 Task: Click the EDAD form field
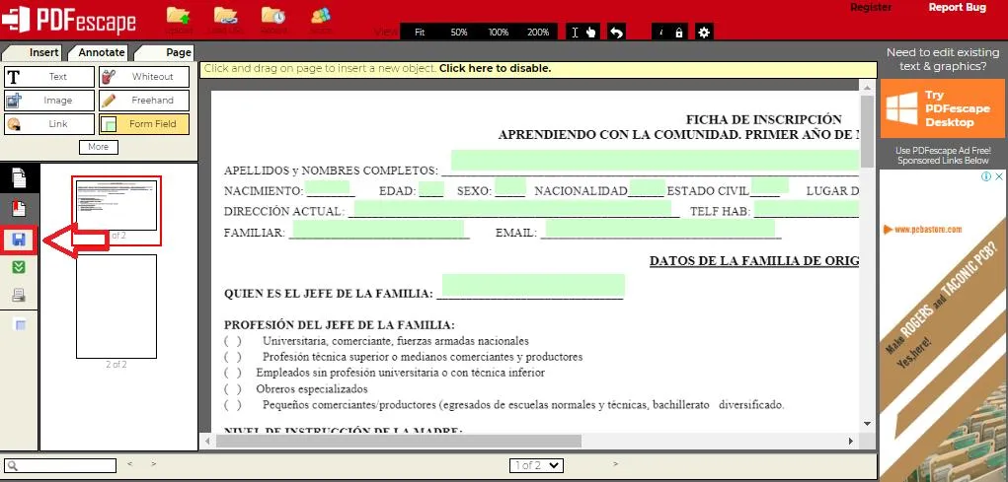point(430,188)
